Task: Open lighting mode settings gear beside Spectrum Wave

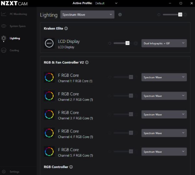Action: click(120, 15)
